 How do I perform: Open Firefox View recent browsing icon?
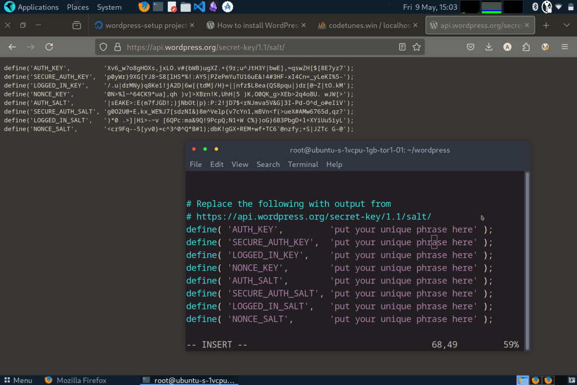(x=77, y=25)
